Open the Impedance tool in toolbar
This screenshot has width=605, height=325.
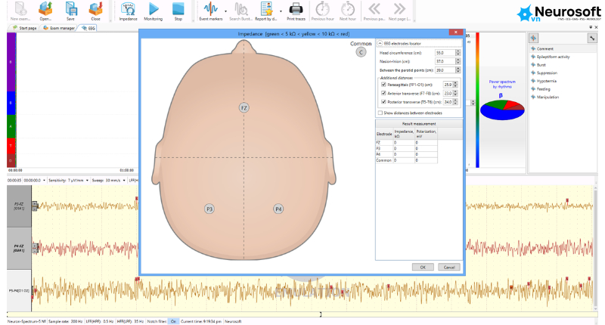128,11
